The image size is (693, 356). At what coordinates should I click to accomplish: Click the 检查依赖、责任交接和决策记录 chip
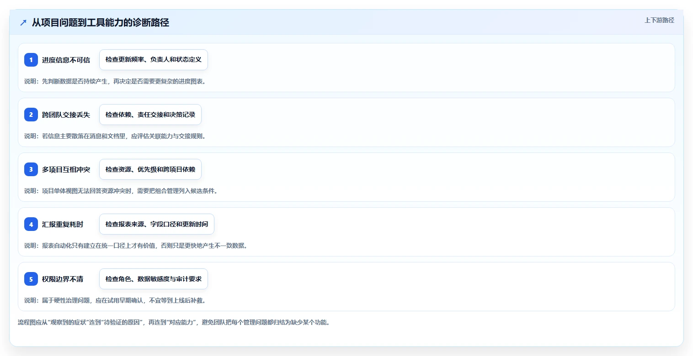click(150, 115)
